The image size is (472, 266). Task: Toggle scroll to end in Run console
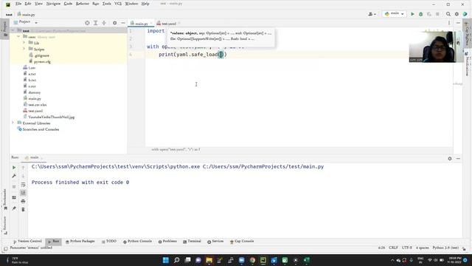coord(23,193)
